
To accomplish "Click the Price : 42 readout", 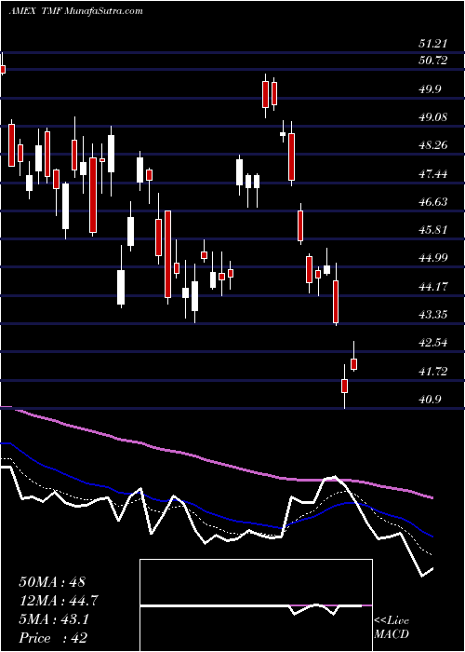I will 53,638.
